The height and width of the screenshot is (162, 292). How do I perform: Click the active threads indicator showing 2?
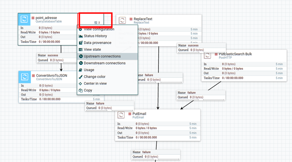[97, 23]
